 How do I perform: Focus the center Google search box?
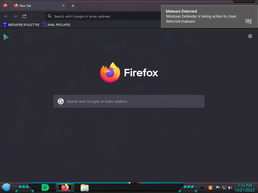129,101
